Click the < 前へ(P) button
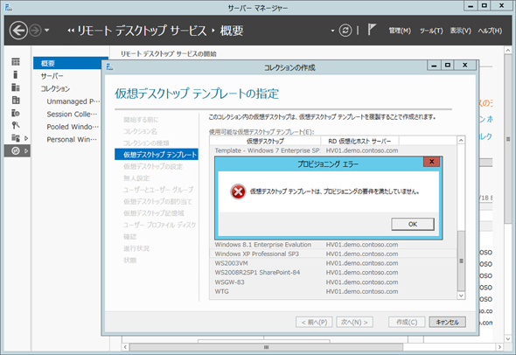The image size is (516, 355). (314, 322)
